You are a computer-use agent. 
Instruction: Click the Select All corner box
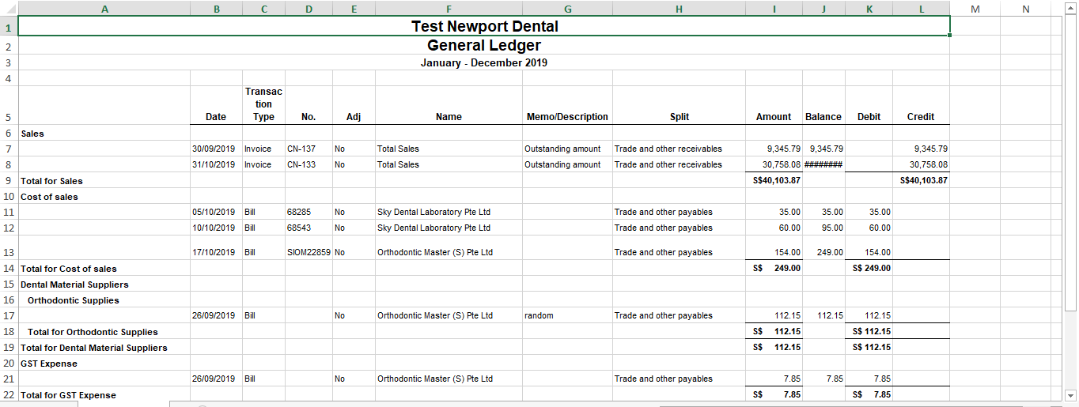[9, 9]
